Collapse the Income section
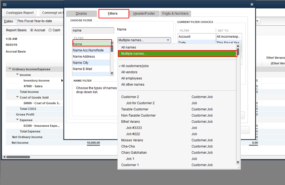This screenshot has height=185, width=285. (17, 74)
